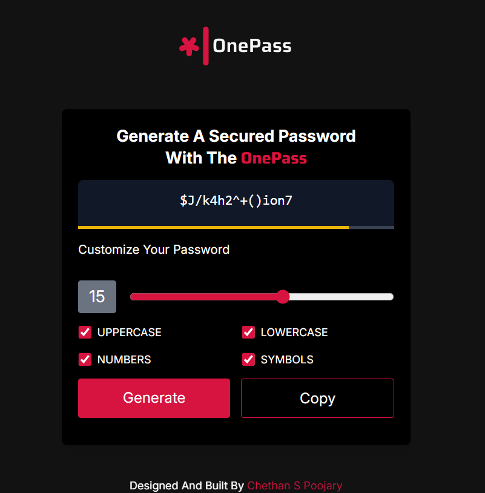Click the Generate A Secured Password heading
Image resolution: width=485 pixels, height=493 pixels.
click(x=236, y=136)
